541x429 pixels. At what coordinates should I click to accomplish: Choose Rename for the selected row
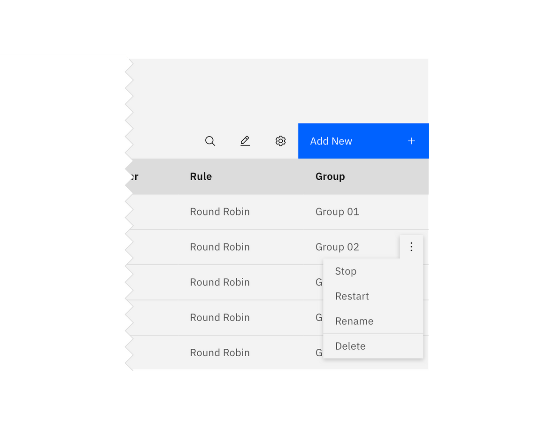pyautogui.click(x=354, y=321)
